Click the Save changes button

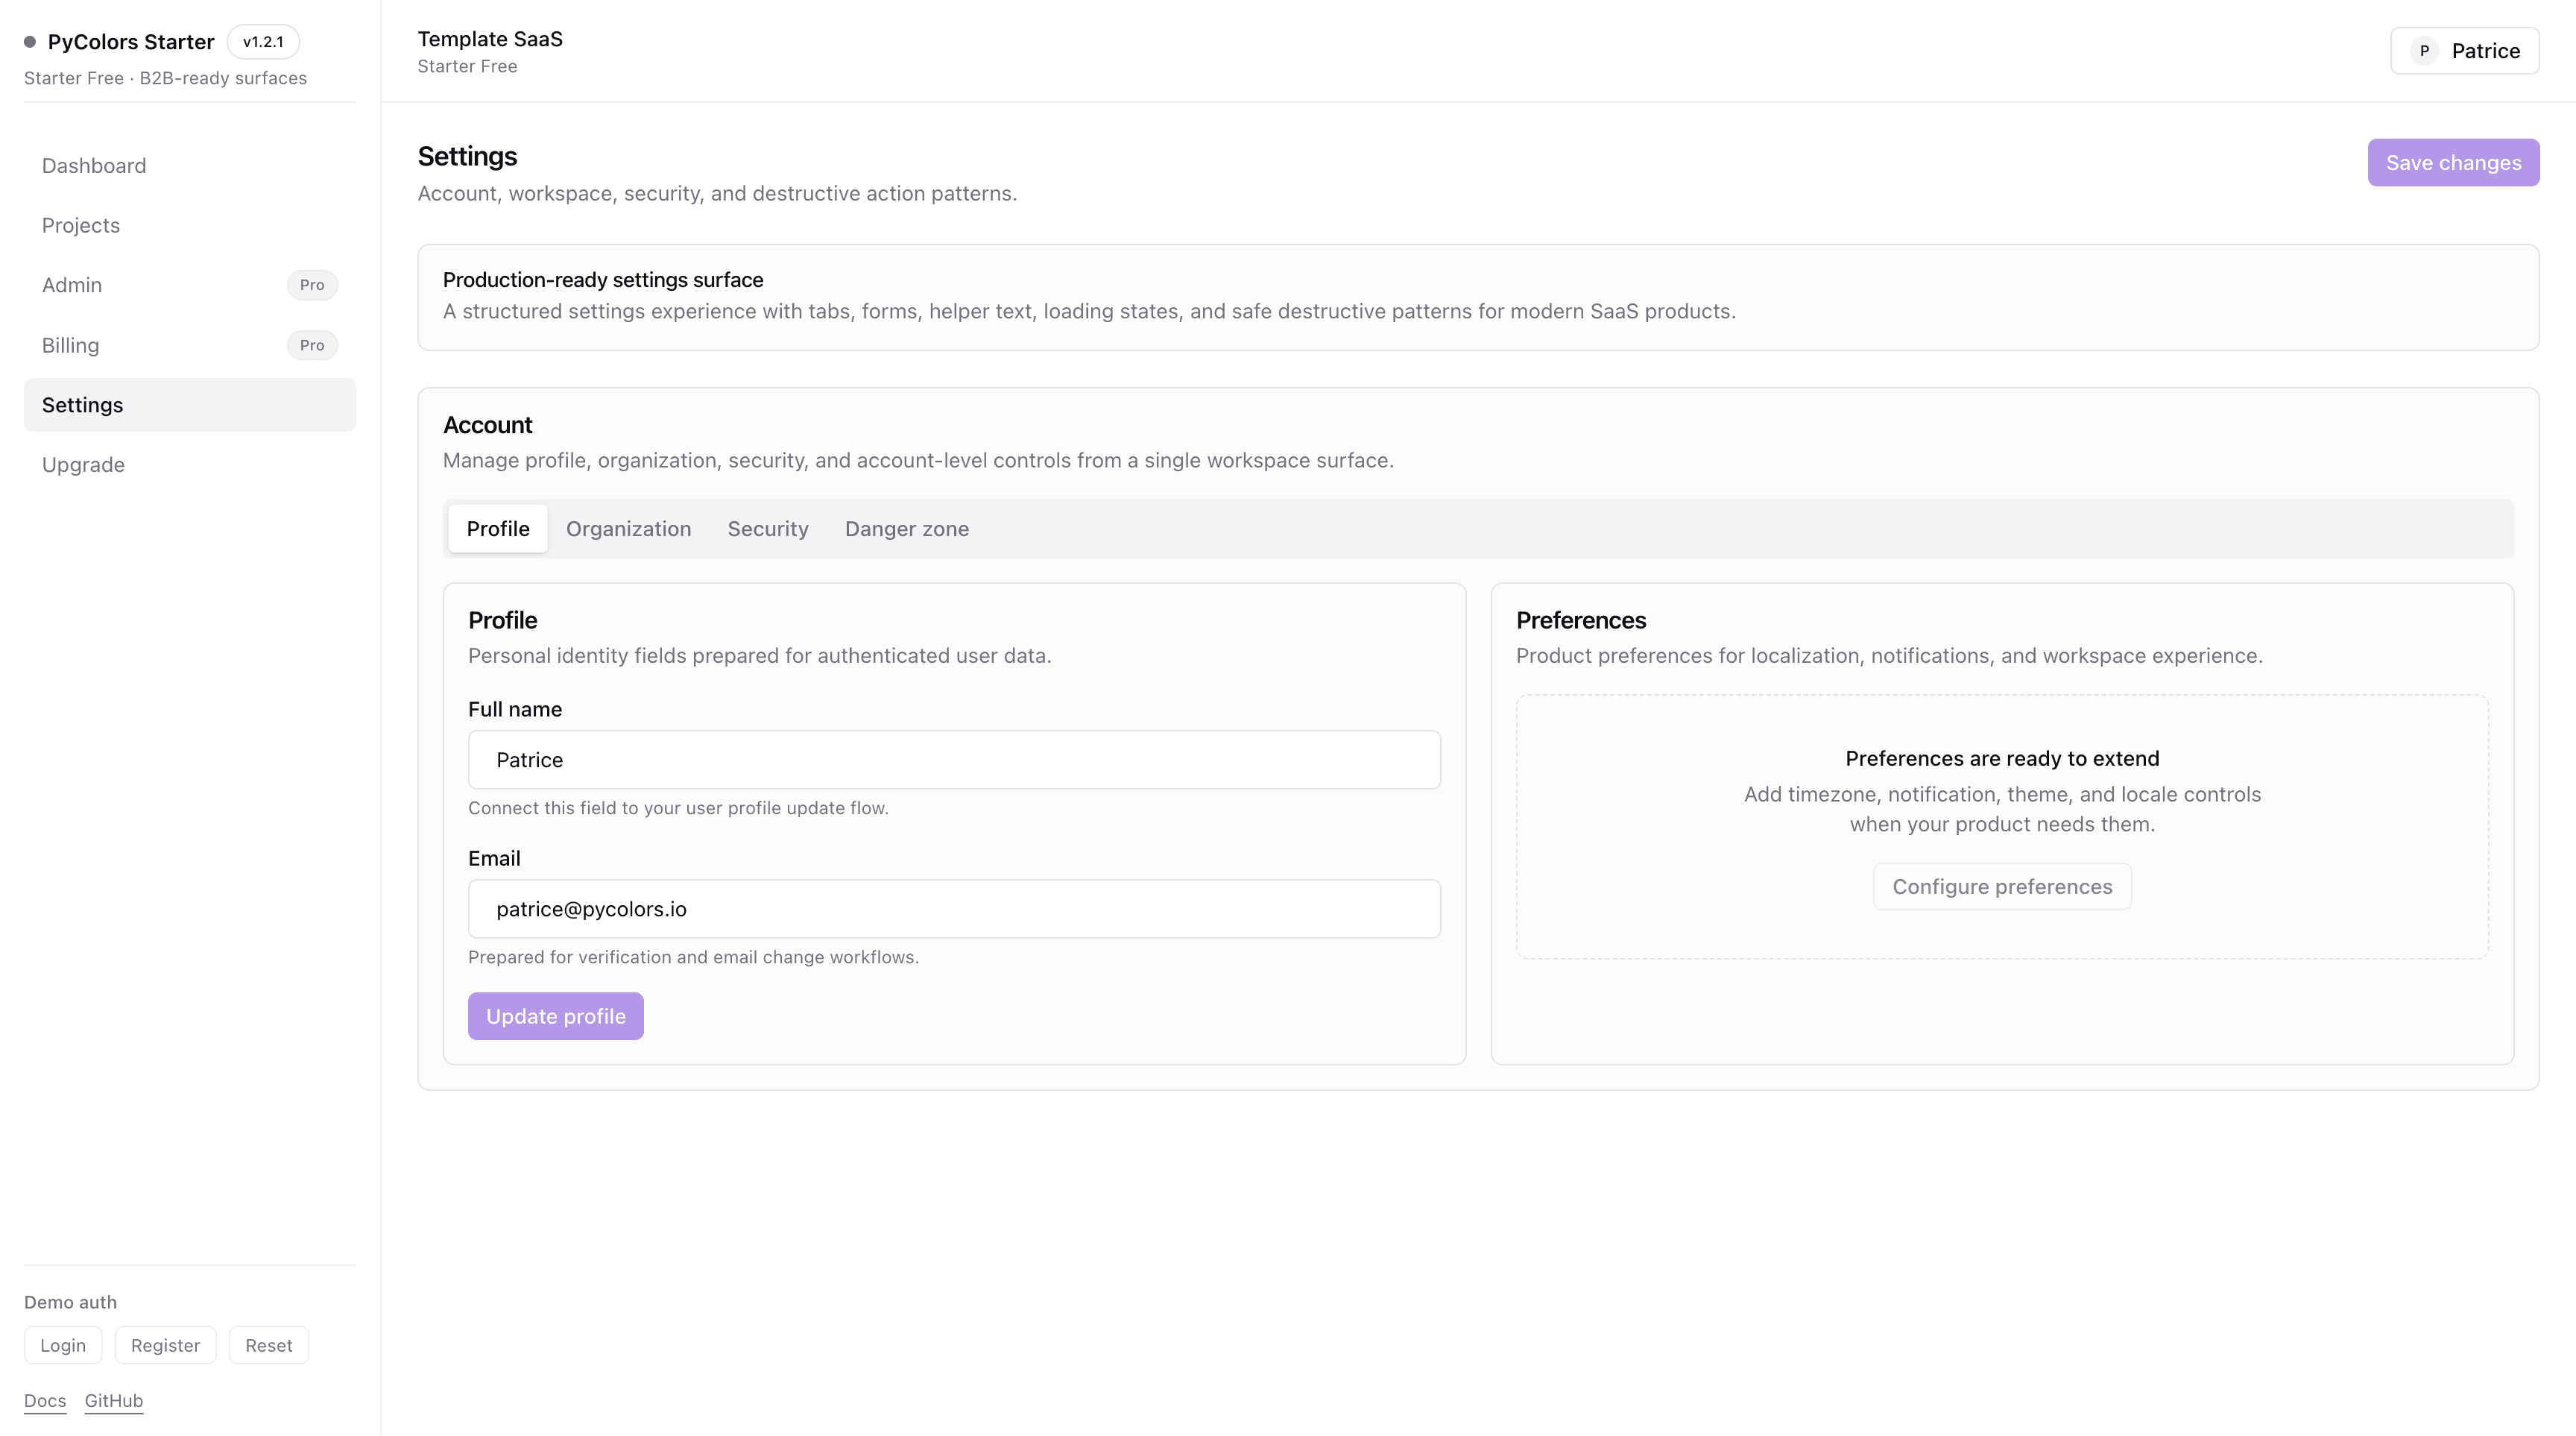(2454, 163)
